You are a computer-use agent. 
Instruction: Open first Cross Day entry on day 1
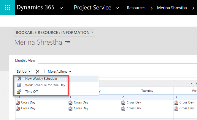point(81,103)
